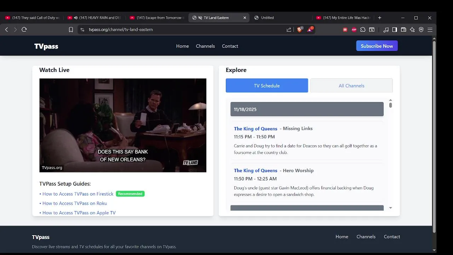Switch to the 'They said Call of Duty' tab
453x255 pixels.
pos(33,18)
